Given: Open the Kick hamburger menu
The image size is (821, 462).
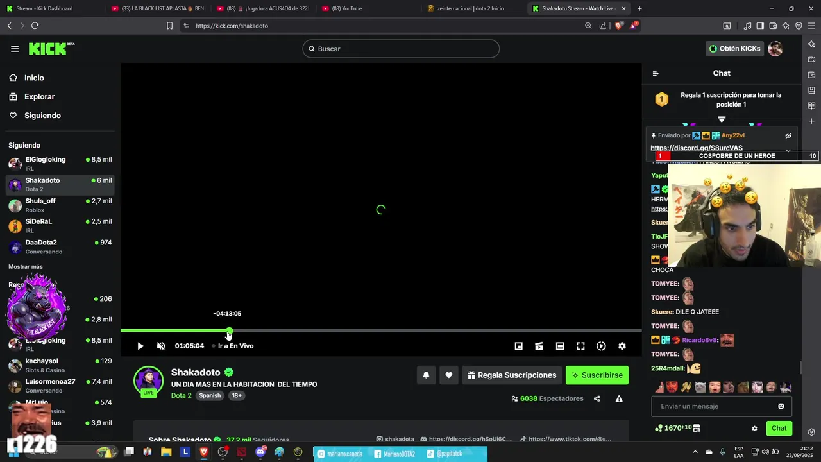Looking at the screenshot, I should coord(15,49).
